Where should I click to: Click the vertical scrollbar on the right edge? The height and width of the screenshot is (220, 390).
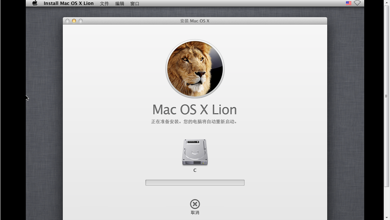point(386,96)
